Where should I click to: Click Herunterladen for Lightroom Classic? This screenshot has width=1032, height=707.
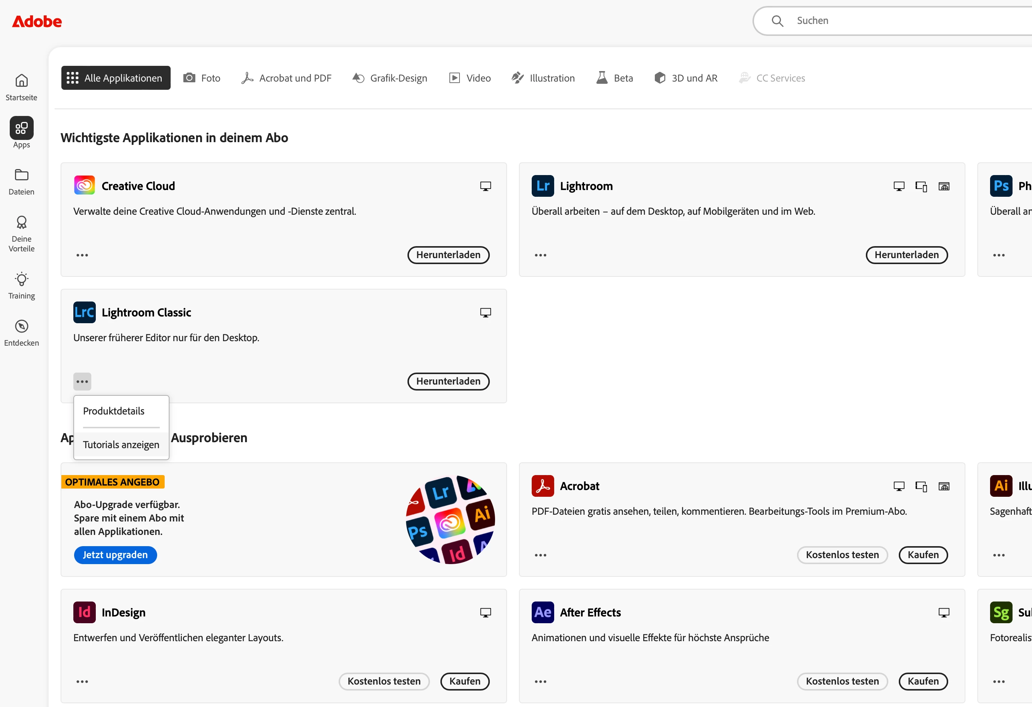pos(448,382)
